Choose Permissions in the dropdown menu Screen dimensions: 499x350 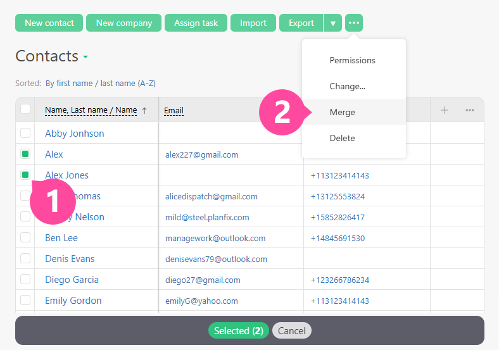tap(352, 60)
